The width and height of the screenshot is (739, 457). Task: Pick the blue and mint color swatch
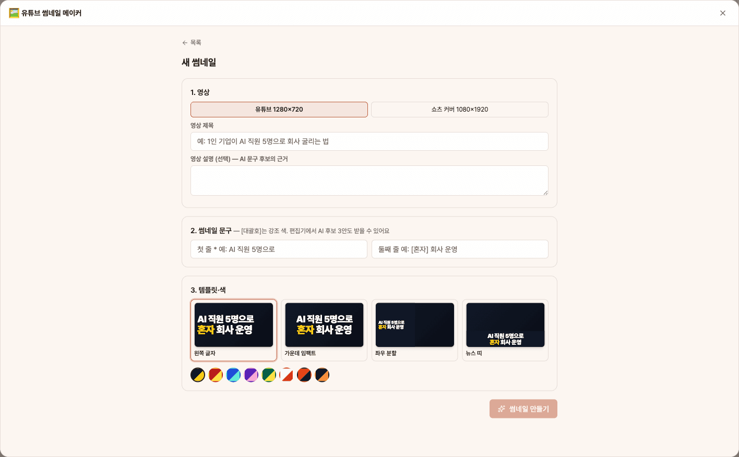point(233,375)
